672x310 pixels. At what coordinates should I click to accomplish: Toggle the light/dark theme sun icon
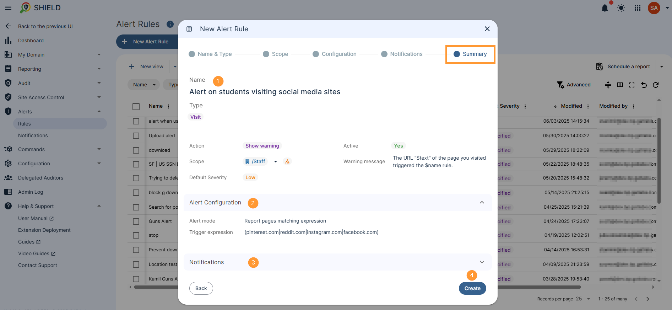tap(621, 8)
